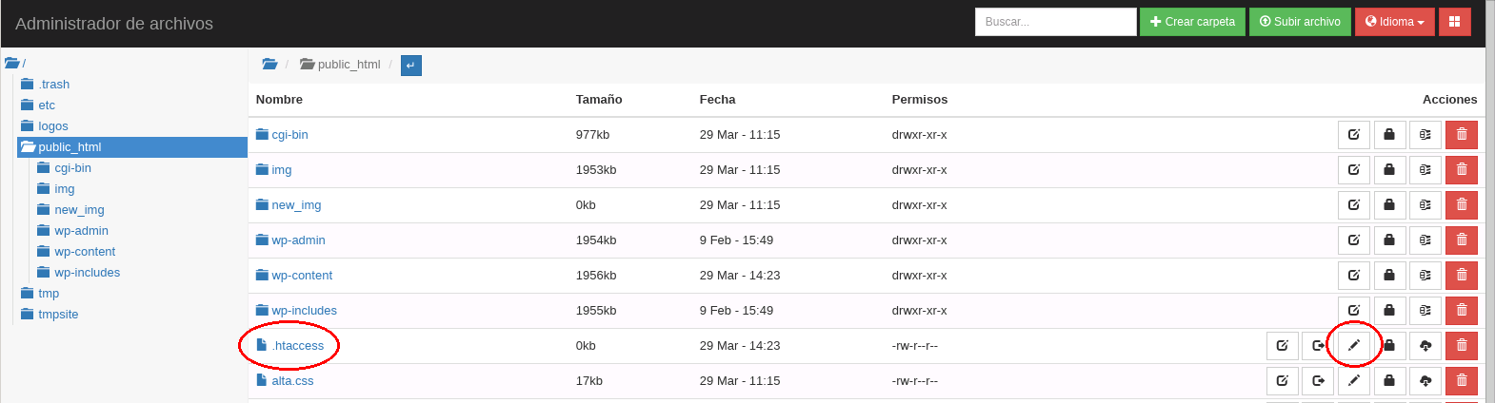Rename the new_img folder using its rename icon
1495x403 pixels.
[x=1354, y=205]
